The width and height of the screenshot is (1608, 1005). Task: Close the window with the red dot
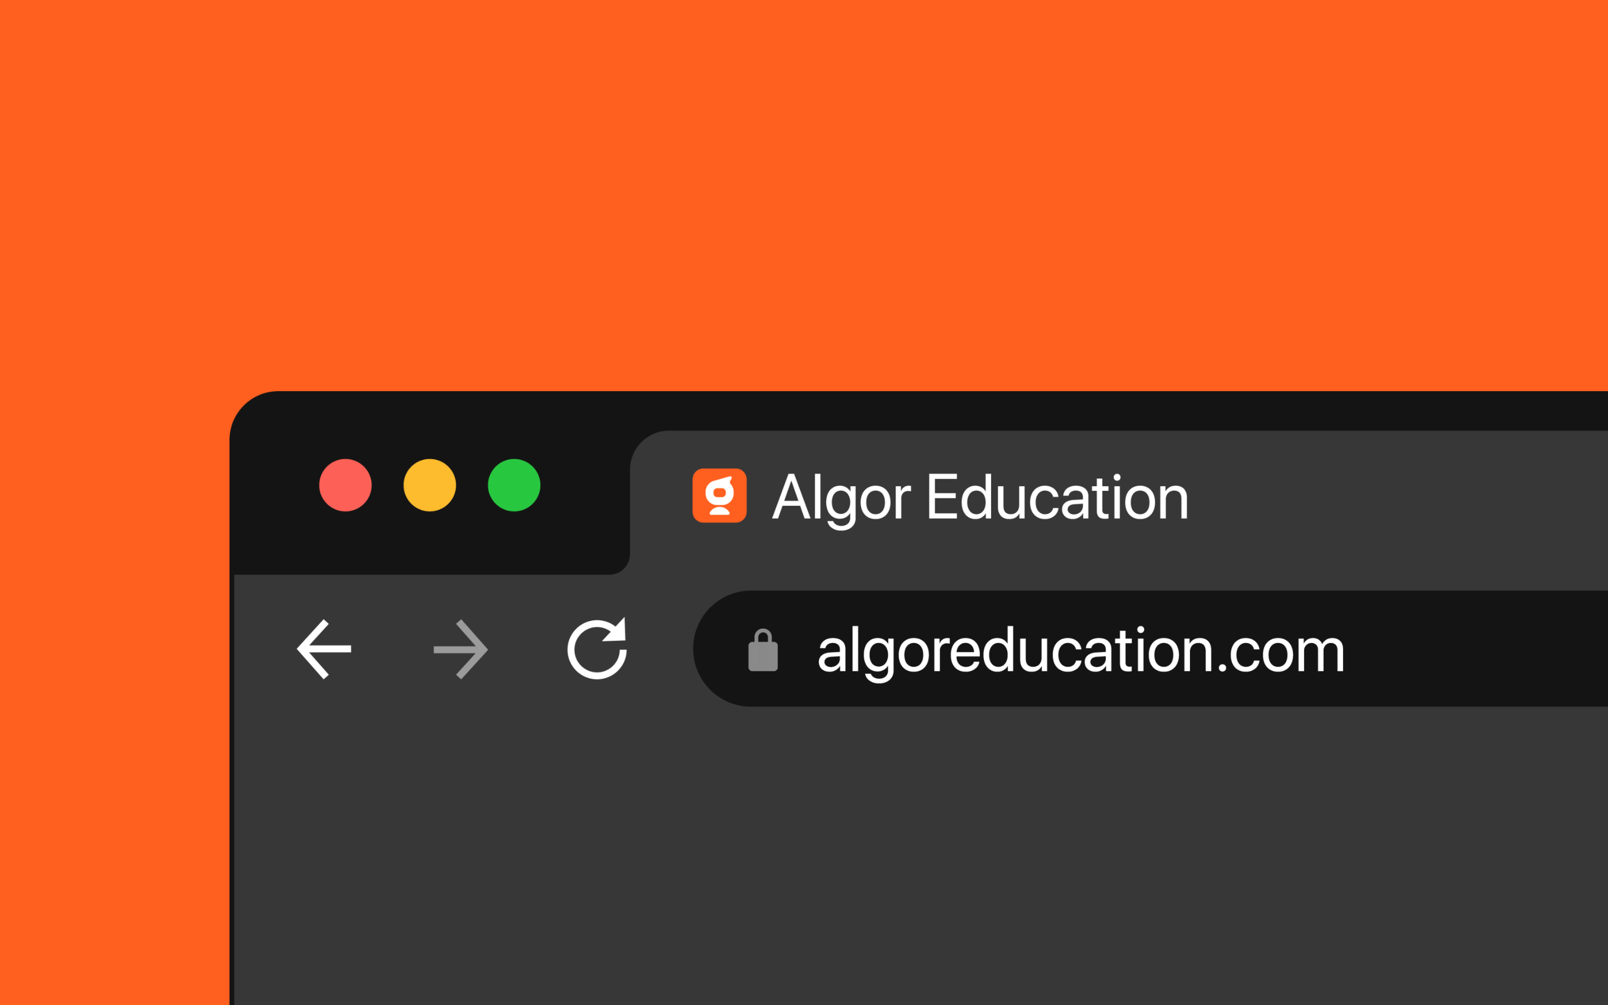click(345, 485)
